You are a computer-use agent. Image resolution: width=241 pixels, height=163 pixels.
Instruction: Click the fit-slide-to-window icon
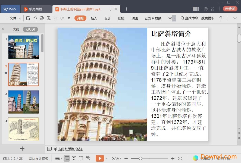pos(180,158)
